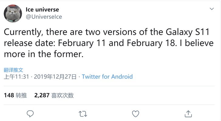Image resolution: width=221 pixels, height=121 pixels.
Task: Click the "more in the former" text line
Action: pyautogui.click(x=43, y=55)
